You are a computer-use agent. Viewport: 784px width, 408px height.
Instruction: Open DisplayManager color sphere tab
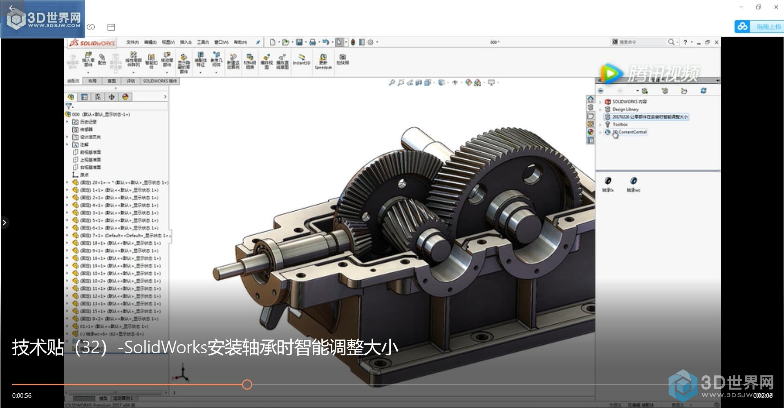[x=125, y=97]
